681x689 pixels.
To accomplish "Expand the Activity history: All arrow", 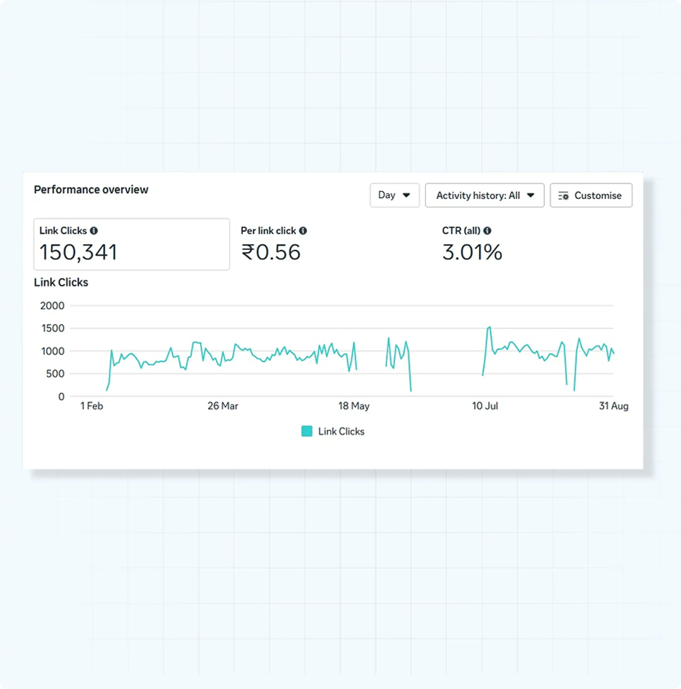I will click(531, 195).
